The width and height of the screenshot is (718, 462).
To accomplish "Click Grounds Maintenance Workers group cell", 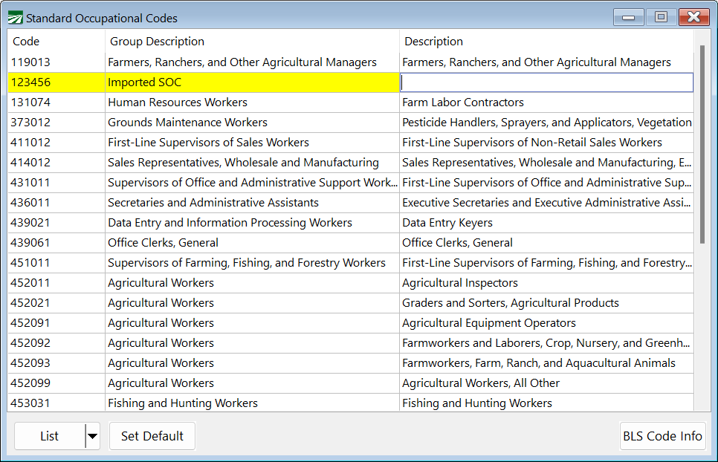I will (x=187, y=123).
